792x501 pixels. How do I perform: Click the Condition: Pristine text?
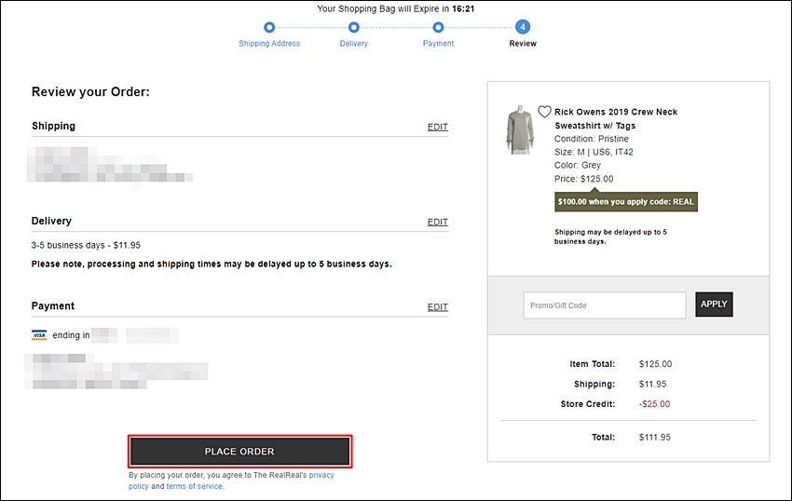coord(591,139)
